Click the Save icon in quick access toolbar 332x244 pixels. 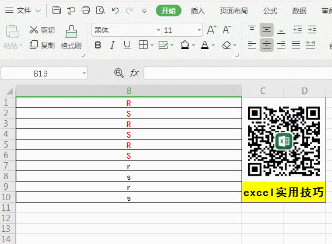tap(57, 10)
